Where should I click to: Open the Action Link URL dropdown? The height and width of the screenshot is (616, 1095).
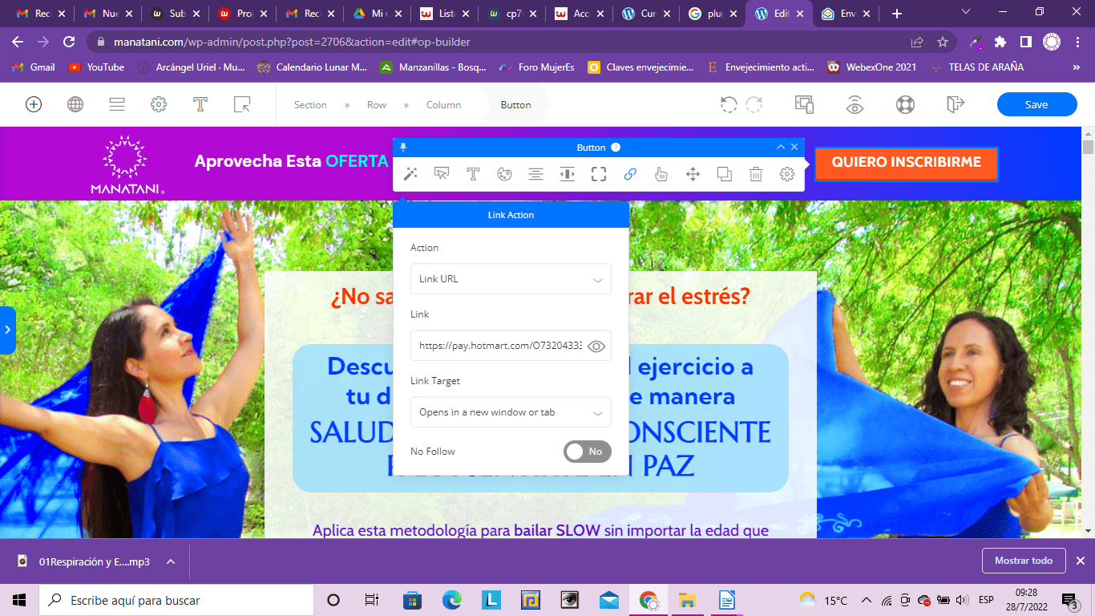[511, 279]
